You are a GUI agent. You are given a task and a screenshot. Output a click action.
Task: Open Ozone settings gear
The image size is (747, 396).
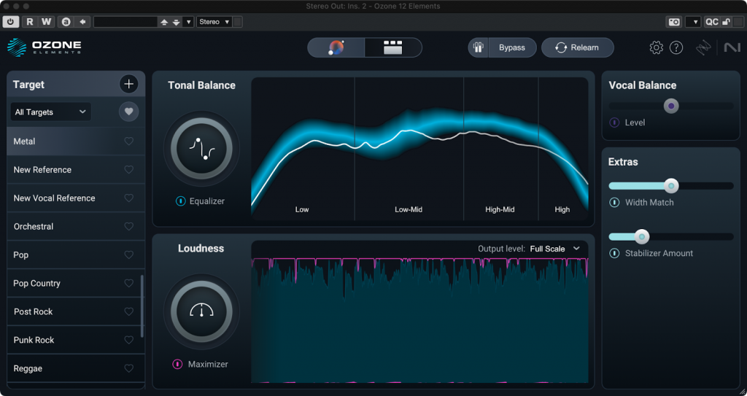656,48
